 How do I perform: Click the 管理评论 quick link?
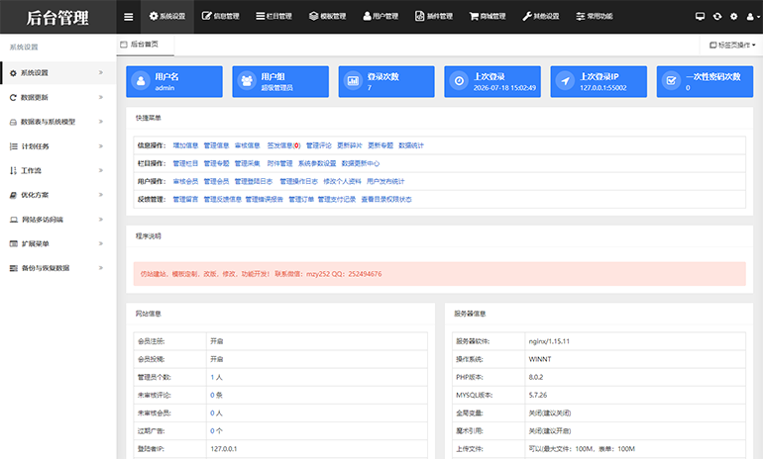(x=319, y=145)
